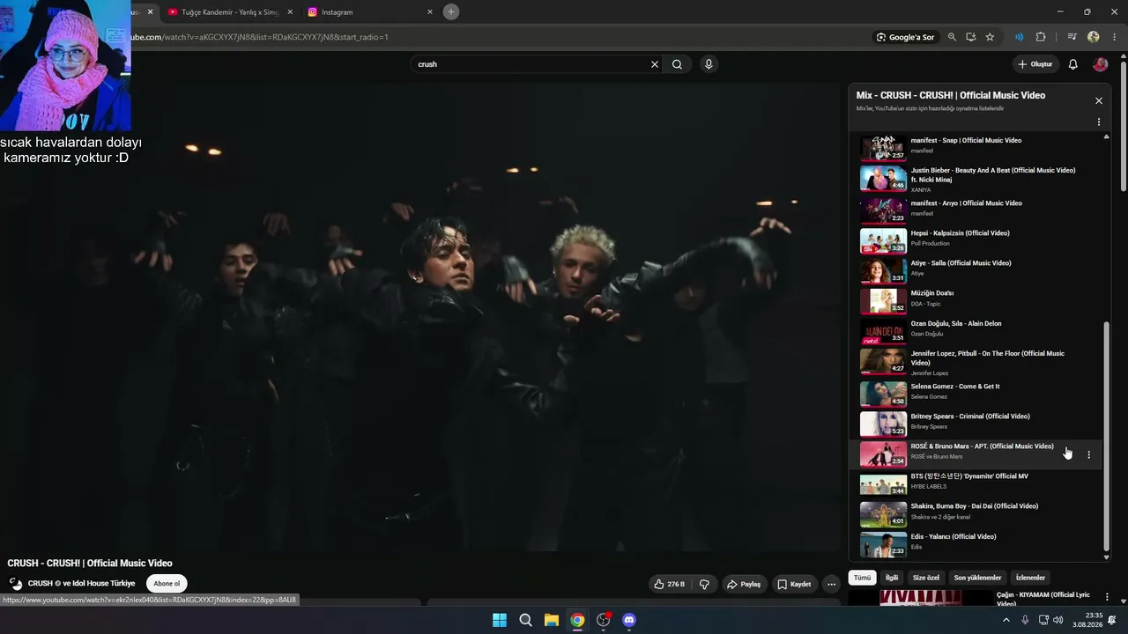Open the CRUSH channel name link
Viewport: 1128px width, 634px height.
(x=81, y=584)
